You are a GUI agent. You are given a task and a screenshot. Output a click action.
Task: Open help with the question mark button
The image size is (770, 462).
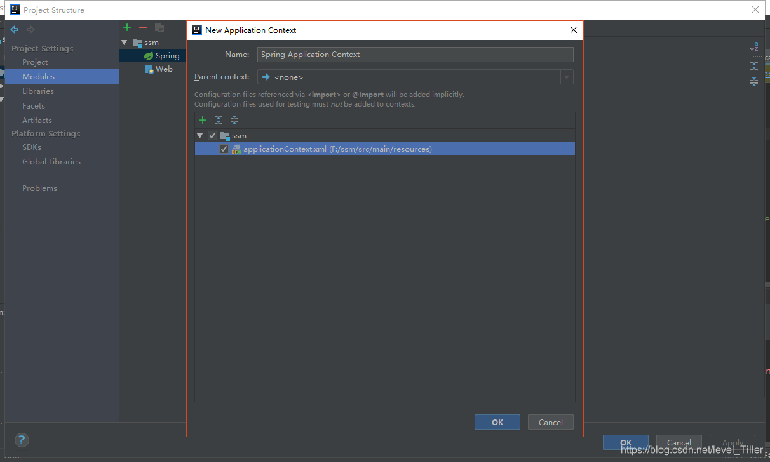(22, 440)
